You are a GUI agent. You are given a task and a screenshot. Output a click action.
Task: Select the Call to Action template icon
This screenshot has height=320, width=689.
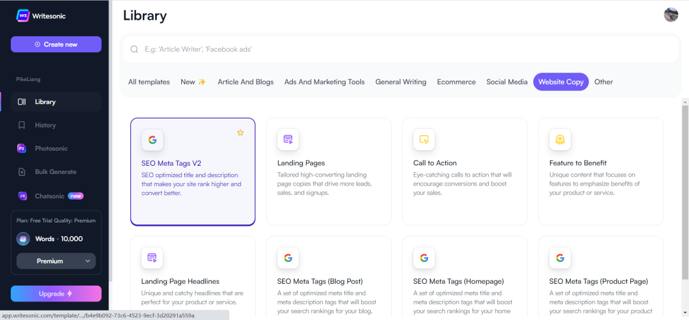(424, 140)
